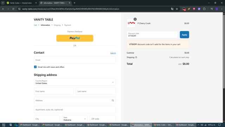Click Log in link beside Contact
The height and width of the screenshot is (127, 225).
[113, 53]
